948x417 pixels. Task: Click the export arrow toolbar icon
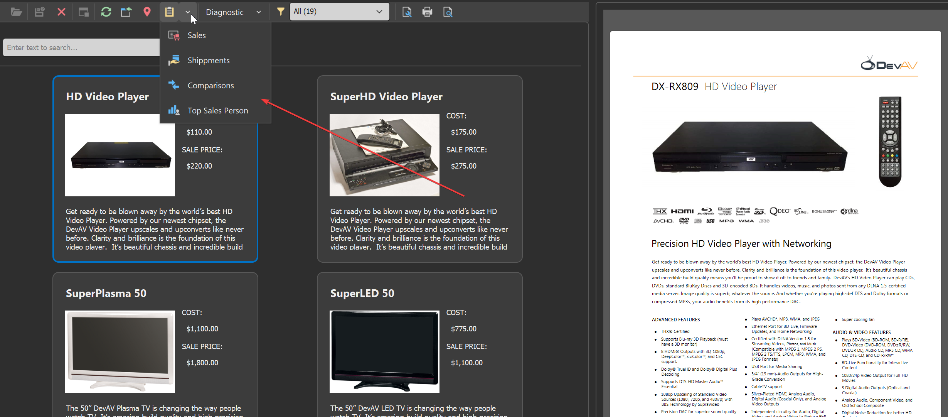pyautogui.click(x=126, y=12)
